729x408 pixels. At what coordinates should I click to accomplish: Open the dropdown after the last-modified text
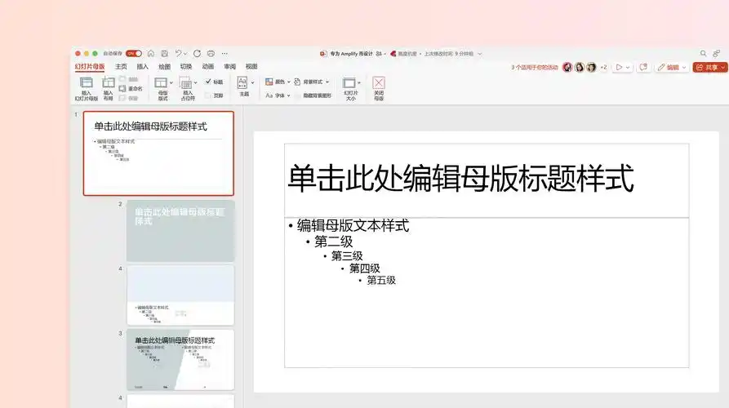tap(480, 54)
